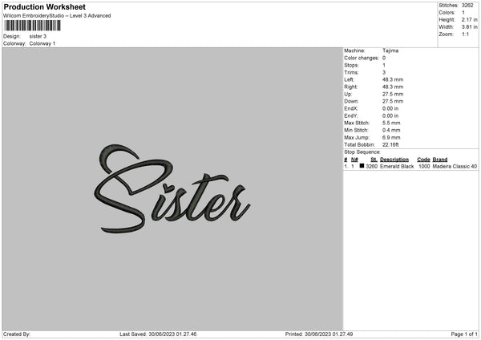Select the Code column header
The height and width of the screenshot is (340, 481).
(x=423, y=159)
